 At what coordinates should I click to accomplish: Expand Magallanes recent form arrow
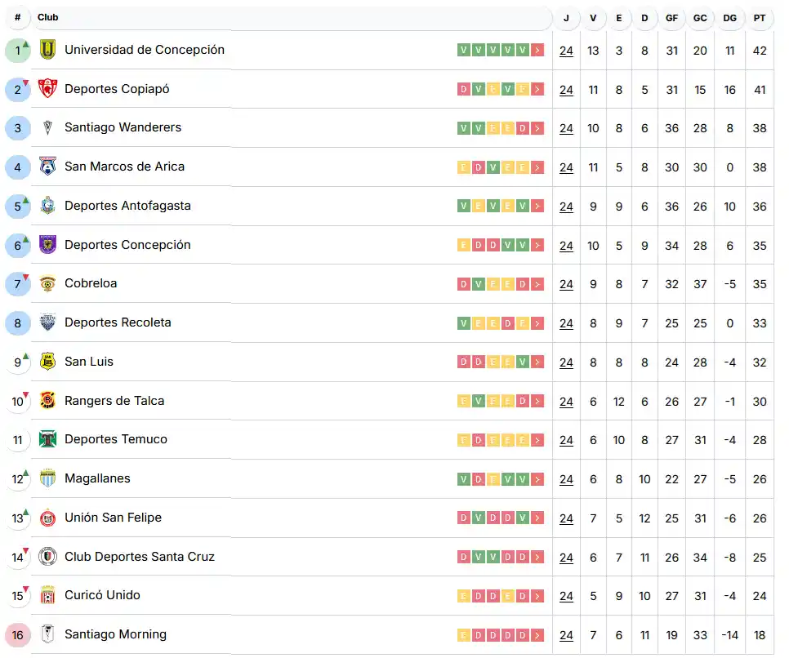coord(537,479)
